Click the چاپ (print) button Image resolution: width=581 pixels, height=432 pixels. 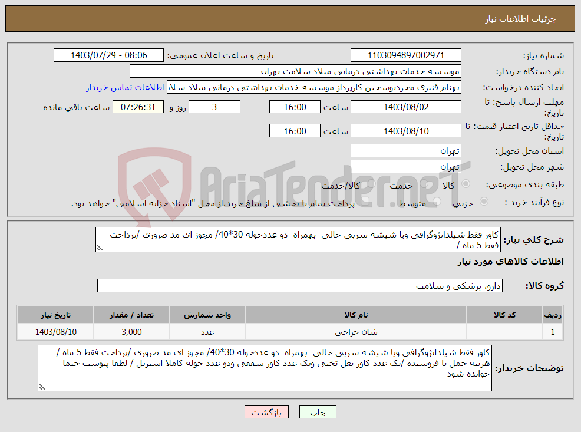coord(318,412)
